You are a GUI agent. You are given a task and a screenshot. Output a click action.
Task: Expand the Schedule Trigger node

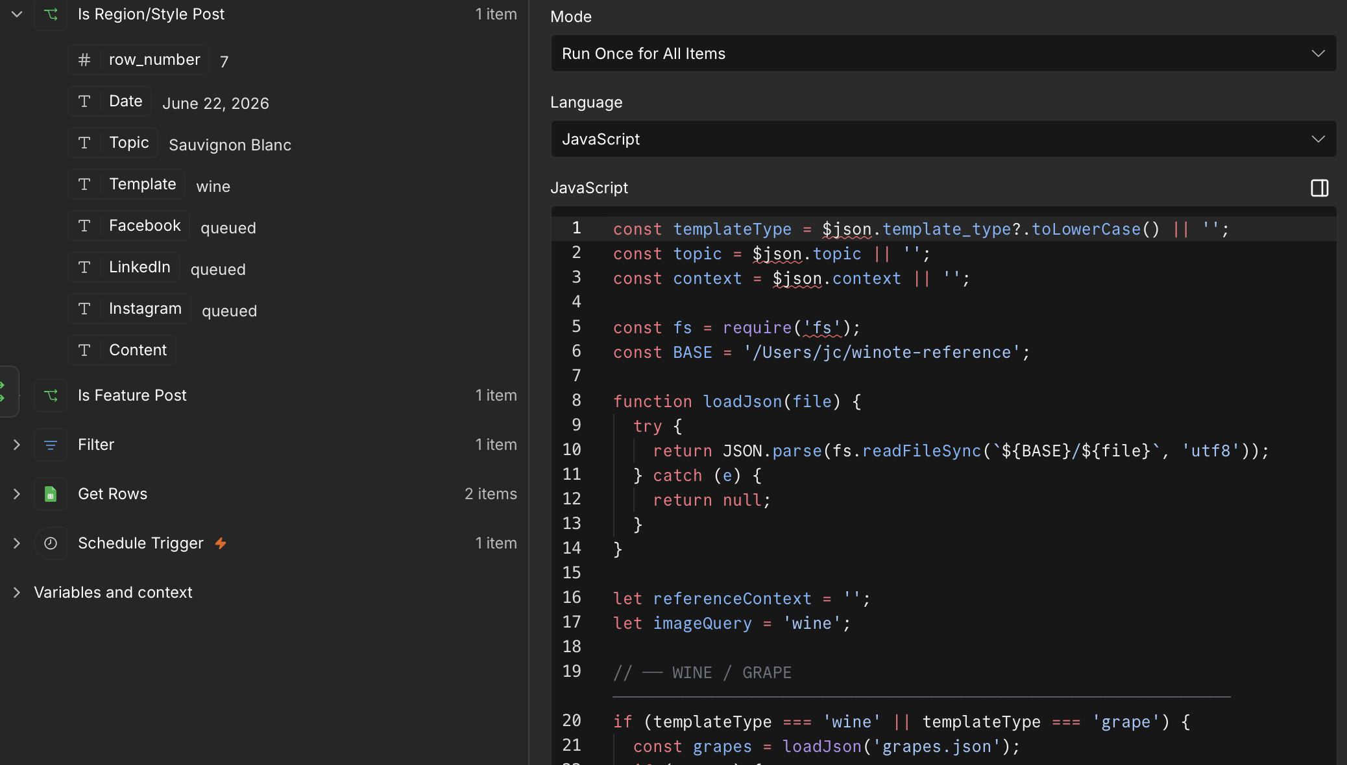click(17, 543)
